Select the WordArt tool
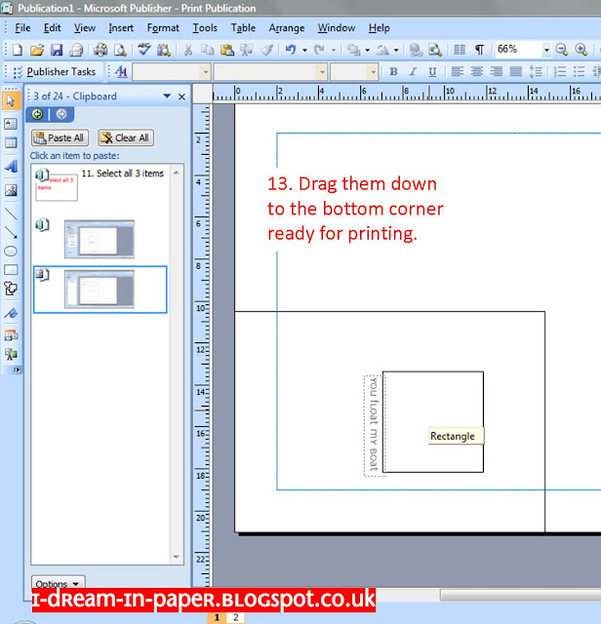601x624 pixels. point(11,166)
